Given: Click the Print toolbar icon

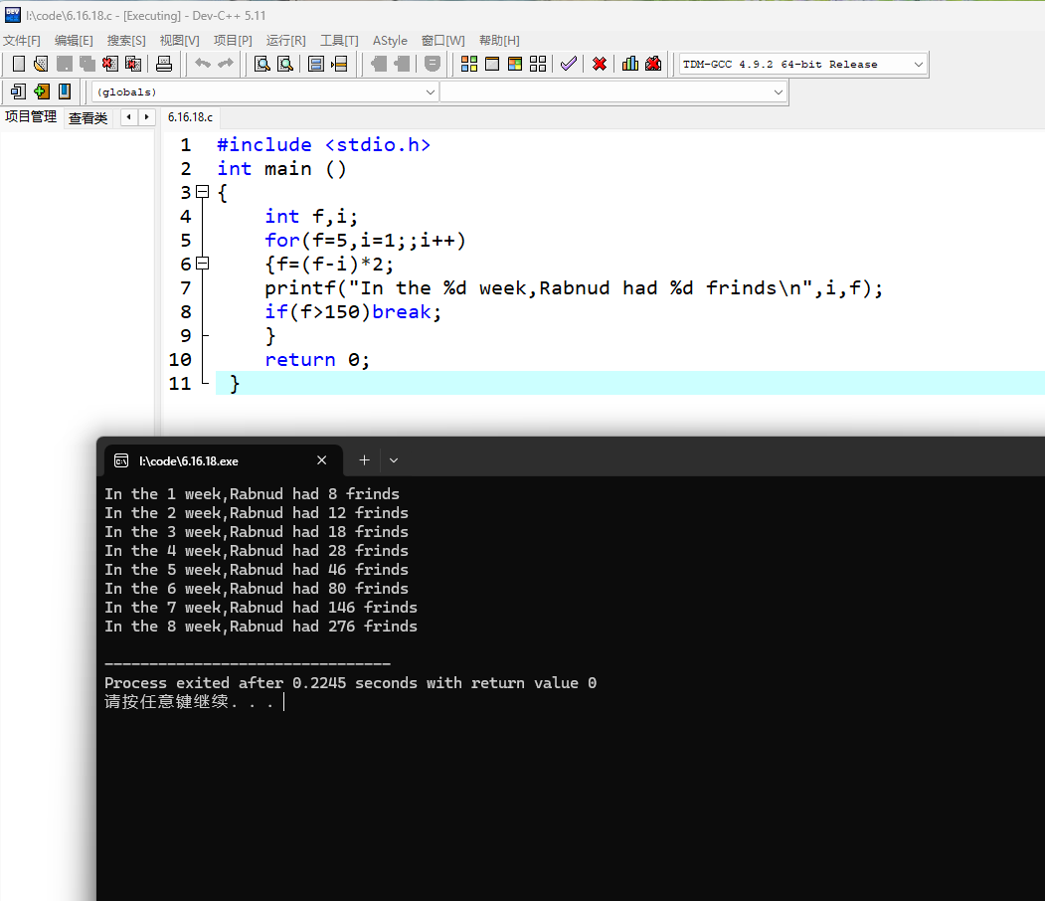Looking at the screenshot, I should tap(164, 64).
